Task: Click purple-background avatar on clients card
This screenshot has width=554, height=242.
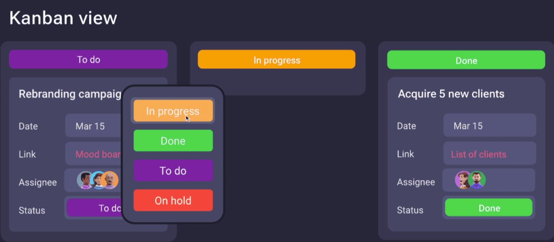Action: [463, 180]
